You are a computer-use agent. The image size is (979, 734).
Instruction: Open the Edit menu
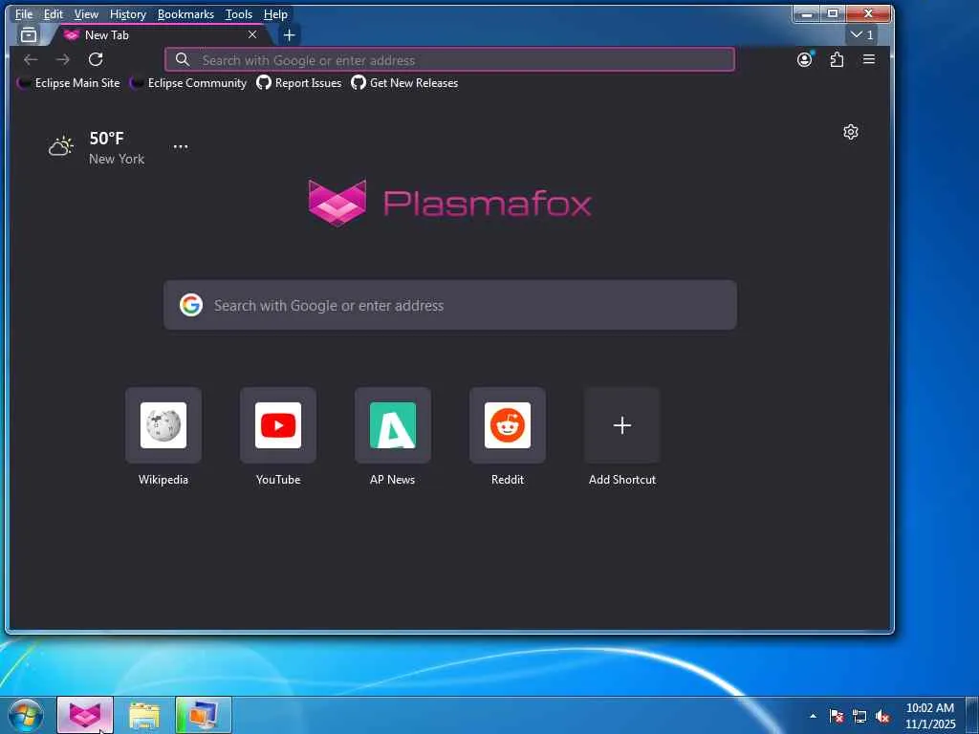pyautogui.click(x=54, y=13)
